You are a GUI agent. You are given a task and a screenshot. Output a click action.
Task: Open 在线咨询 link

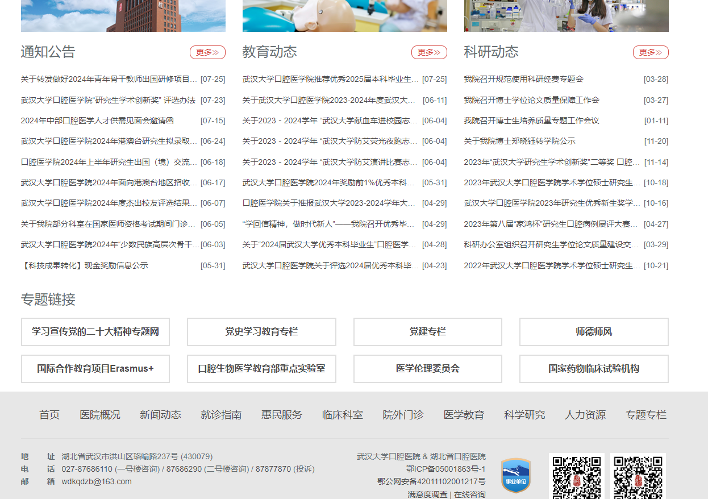(470, 494)
